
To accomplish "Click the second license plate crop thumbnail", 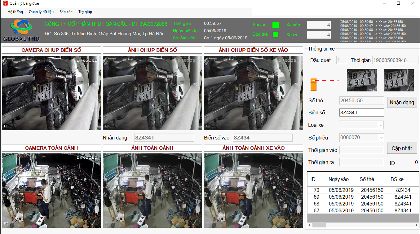I will coord(399,80).
